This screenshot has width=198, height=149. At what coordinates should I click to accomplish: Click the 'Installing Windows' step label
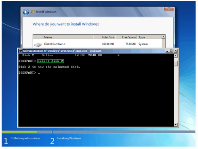point(69,138)
